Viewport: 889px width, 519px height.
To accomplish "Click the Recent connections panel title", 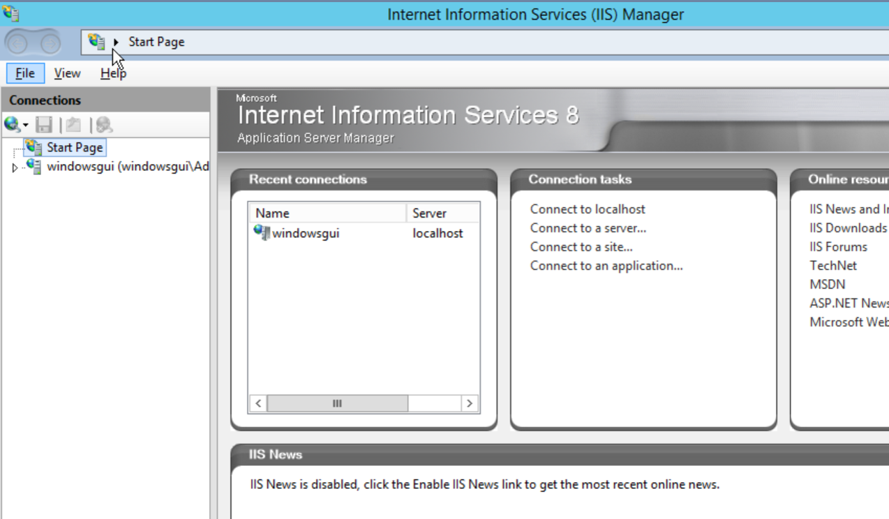I will 308,179.
